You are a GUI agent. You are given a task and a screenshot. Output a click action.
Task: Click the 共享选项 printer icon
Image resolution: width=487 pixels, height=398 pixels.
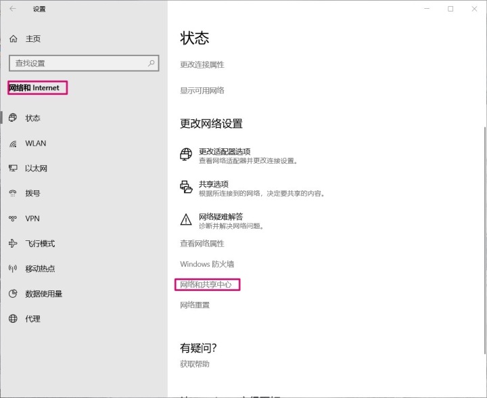pyautogui.click(x=186, y=187)
